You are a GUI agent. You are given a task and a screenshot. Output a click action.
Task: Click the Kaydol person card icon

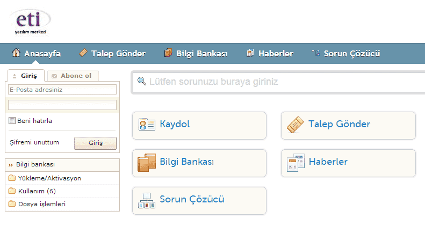click(x=147, y=125)
